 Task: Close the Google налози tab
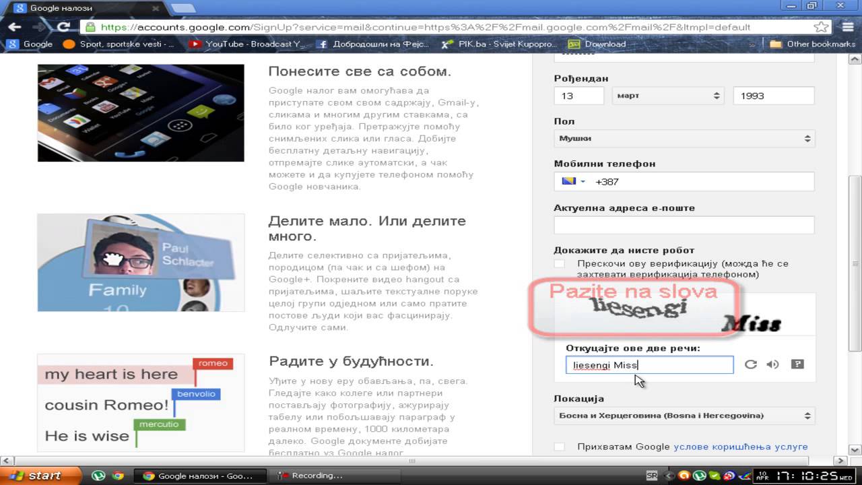(156, 8)
